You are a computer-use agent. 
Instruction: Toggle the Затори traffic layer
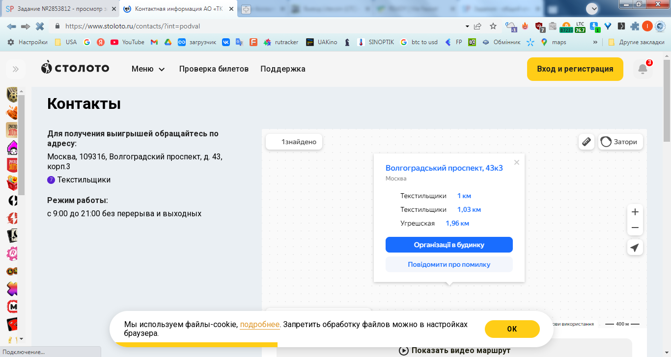coord(620,142)
